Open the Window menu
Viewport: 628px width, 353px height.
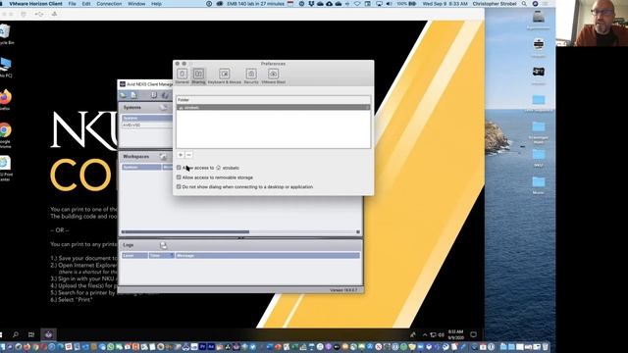136,4
